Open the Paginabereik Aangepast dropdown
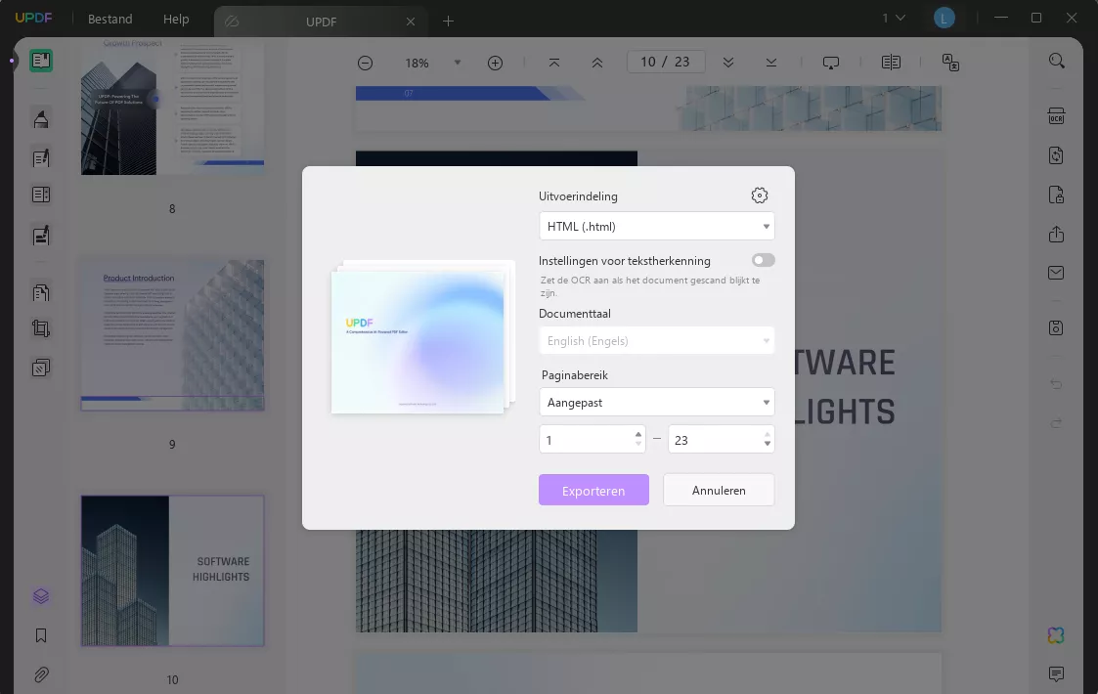This screenshot has height=694, width=1098. coord(656,402)
